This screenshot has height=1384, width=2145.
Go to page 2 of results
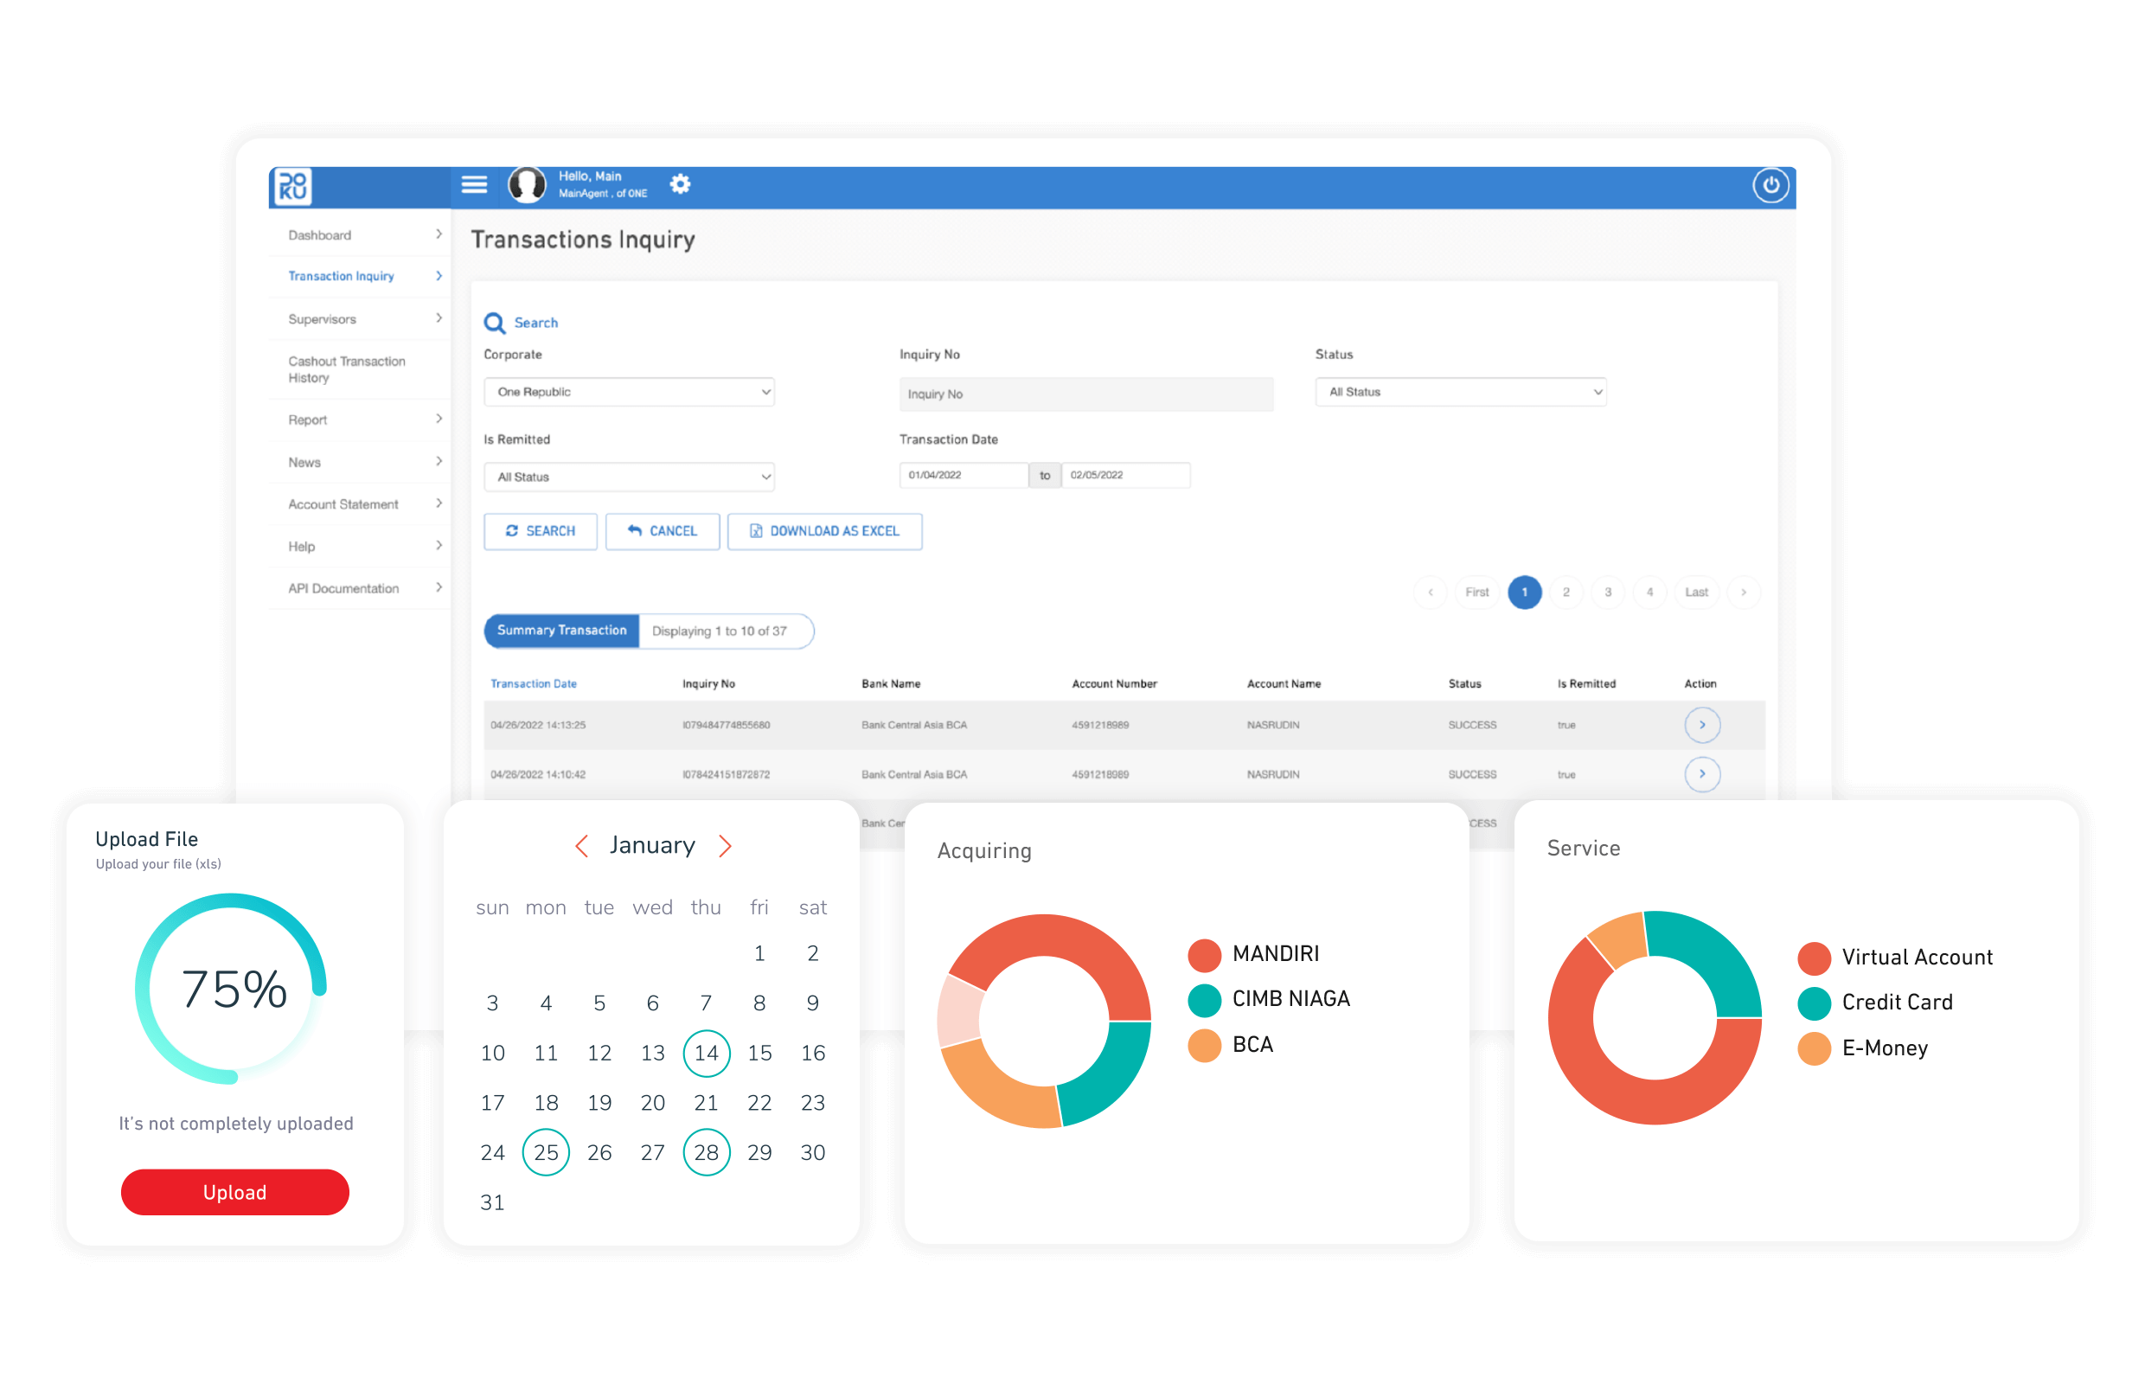coord(1566,593)
